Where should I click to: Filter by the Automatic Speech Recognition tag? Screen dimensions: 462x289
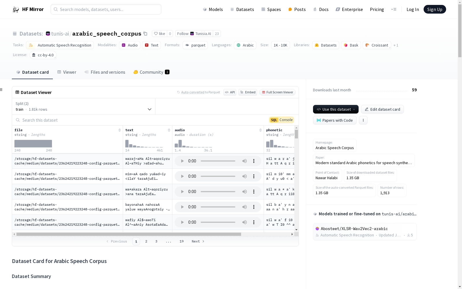click(x=60, y=45)
